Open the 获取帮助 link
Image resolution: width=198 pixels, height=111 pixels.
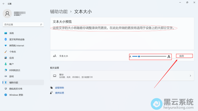(60, 88)
